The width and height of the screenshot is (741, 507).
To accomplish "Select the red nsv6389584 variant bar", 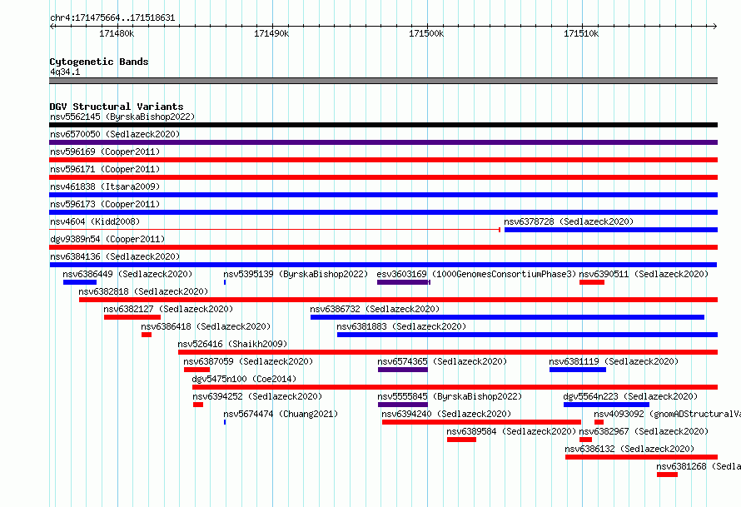I will (x=462, y=440).
